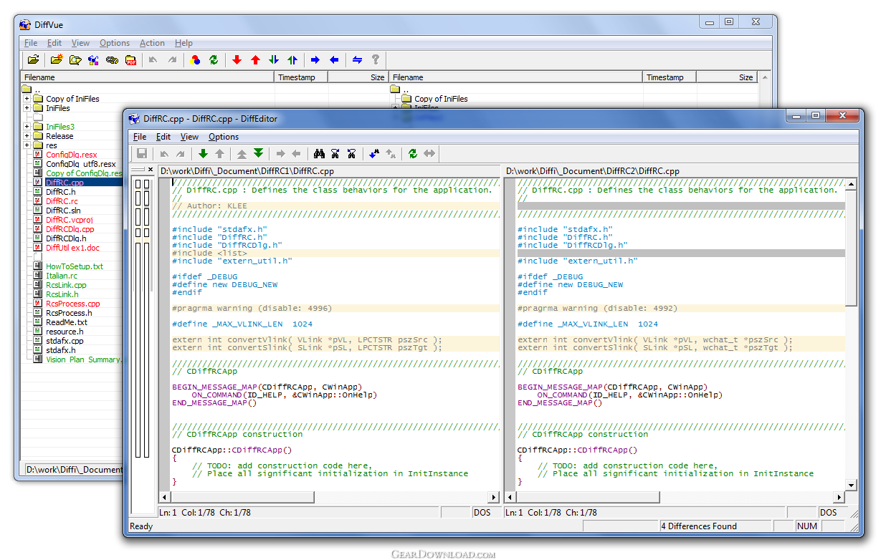Sort by left Filename column header
Viewport: 886px width, 560px height.
point(147,77)
